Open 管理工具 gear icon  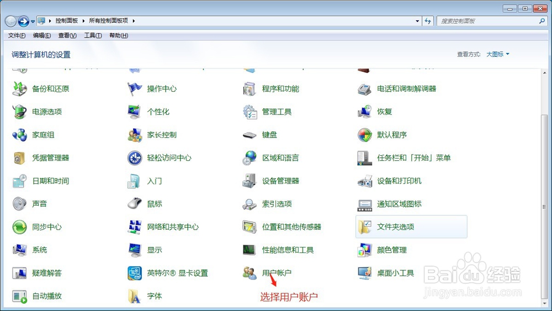[250, 112]
